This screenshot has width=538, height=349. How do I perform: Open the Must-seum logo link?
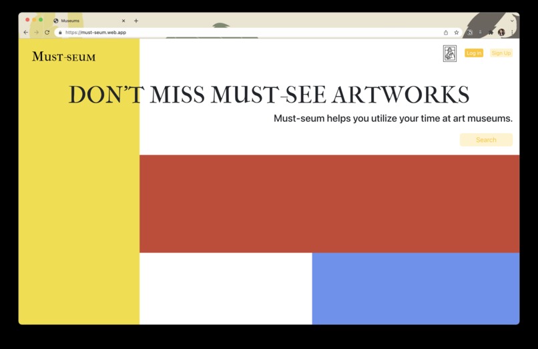pyautogui.click(x=64, y=57)
